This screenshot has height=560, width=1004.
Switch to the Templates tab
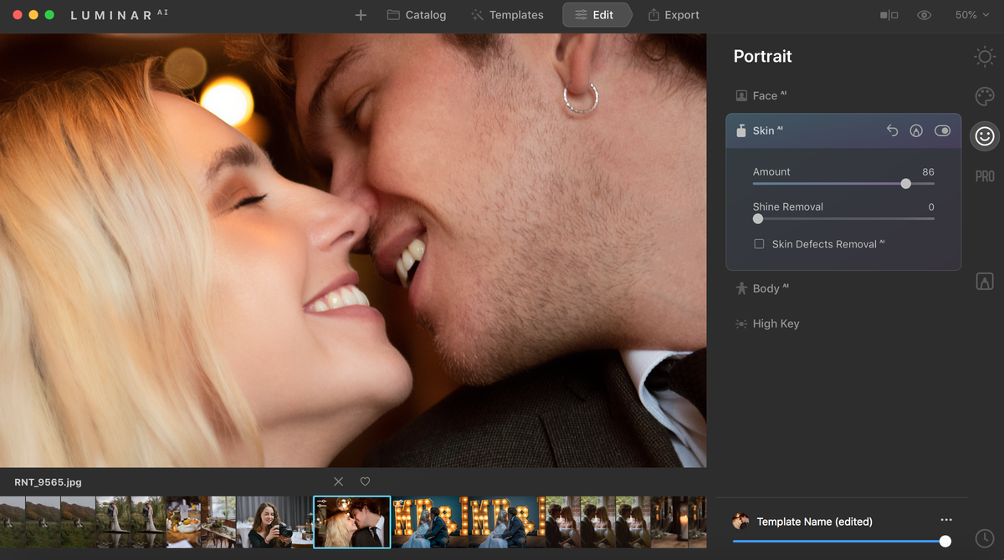point(507,15)
